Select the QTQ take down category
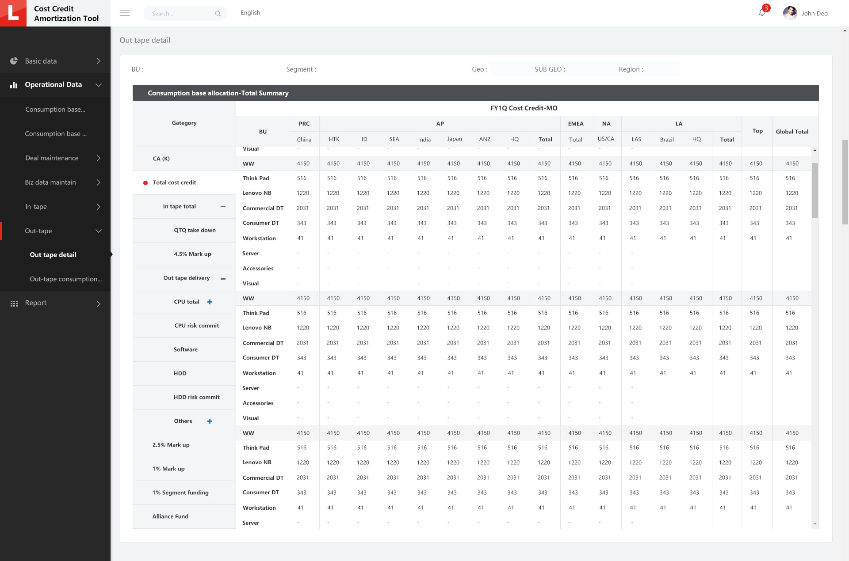The width and height of the screenshot is (849, 561). (x=184, y=230)
